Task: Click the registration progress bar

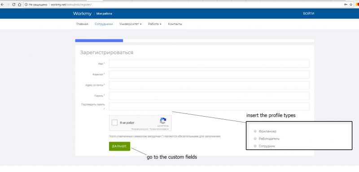Action: (x=195, y=41)
